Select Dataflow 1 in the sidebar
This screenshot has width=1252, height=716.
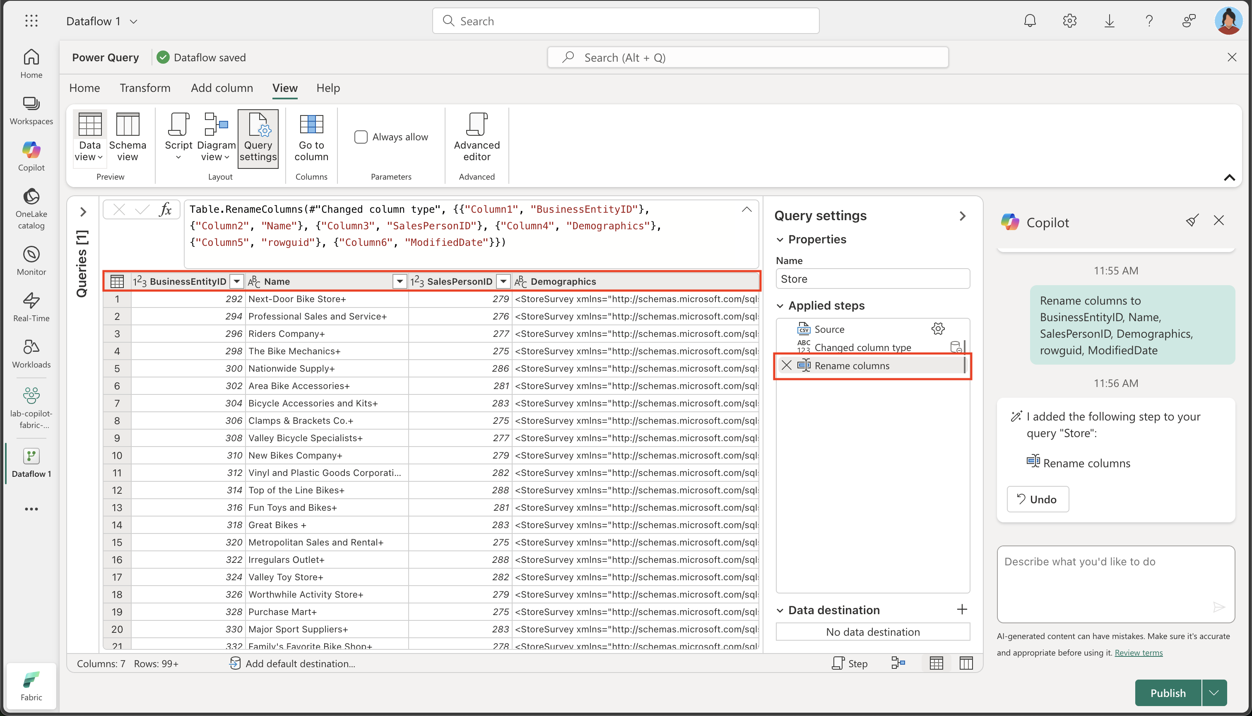31,463
